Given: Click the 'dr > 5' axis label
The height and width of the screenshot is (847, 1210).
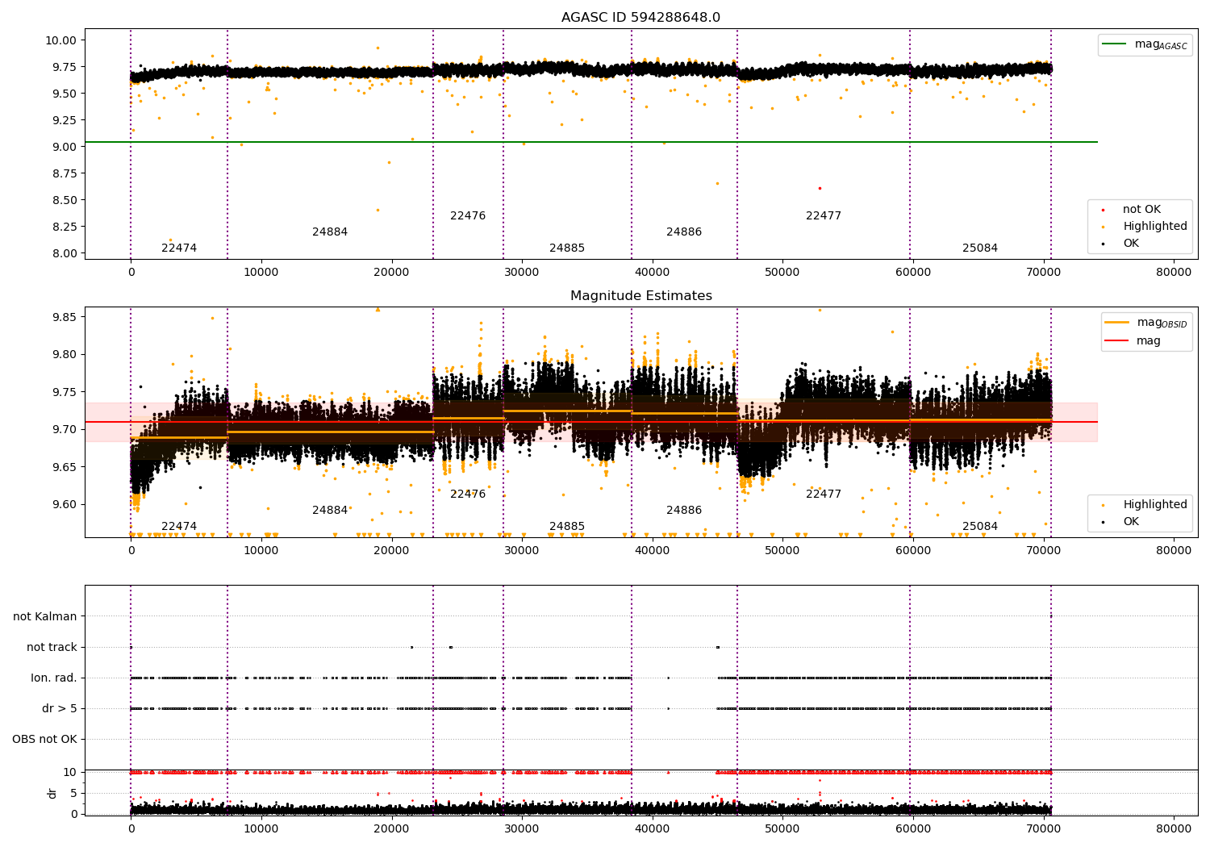Looking at the screenshot, I should [60, 709].
